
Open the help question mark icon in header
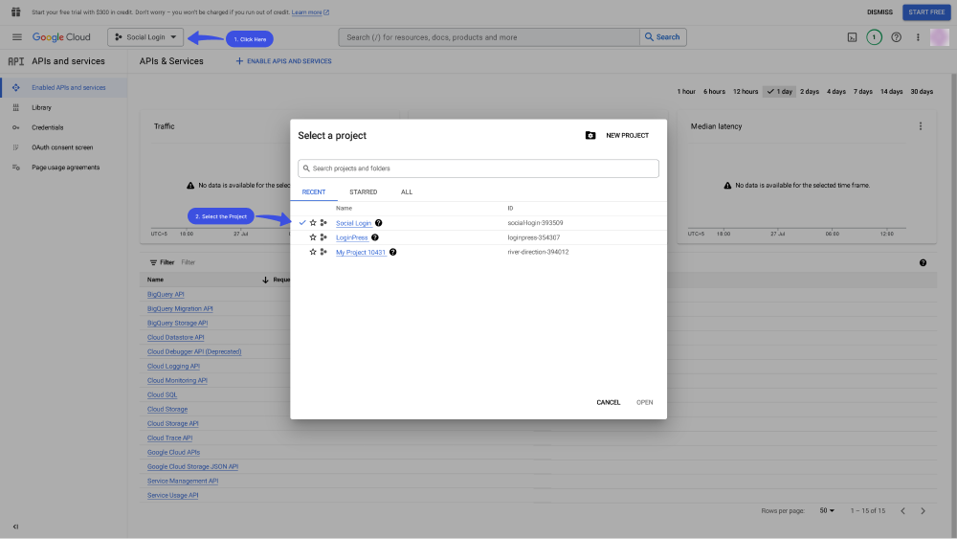(896, 37)
